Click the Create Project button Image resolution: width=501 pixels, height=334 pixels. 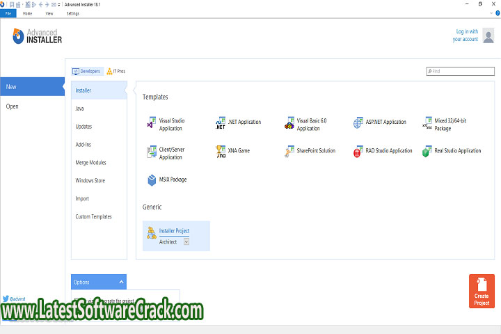(x=482, y=291)
